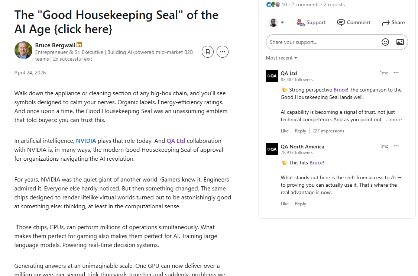
Task: Open the QA Ltd link in article
Action: 176,141
